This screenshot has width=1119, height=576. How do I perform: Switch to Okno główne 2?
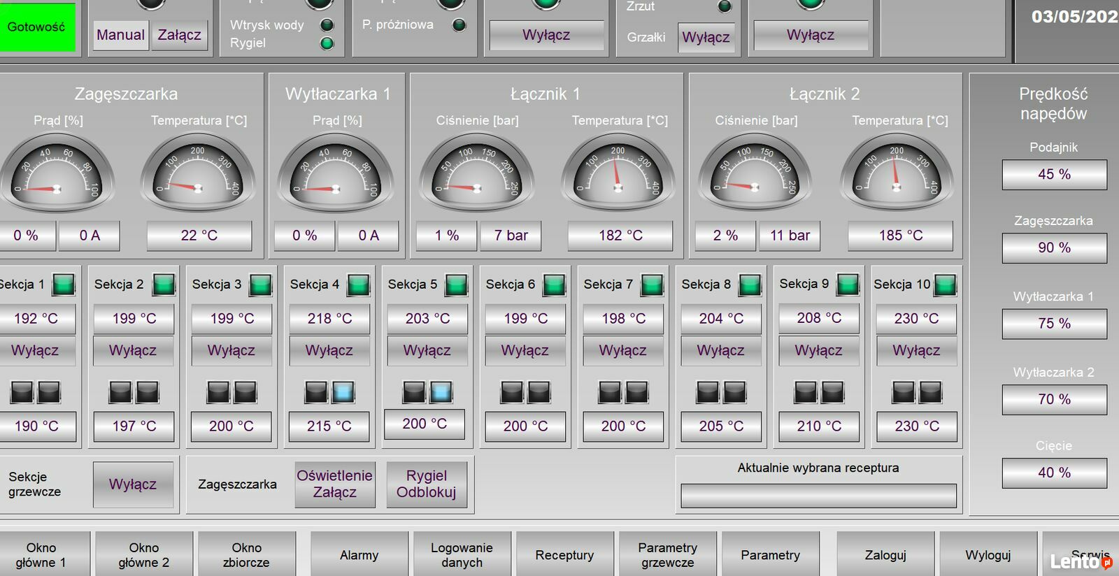coord(144,555)
